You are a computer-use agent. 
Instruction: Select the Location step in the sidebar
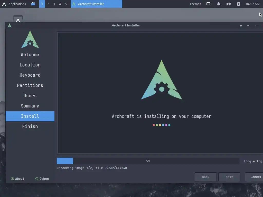coord(30,65)
